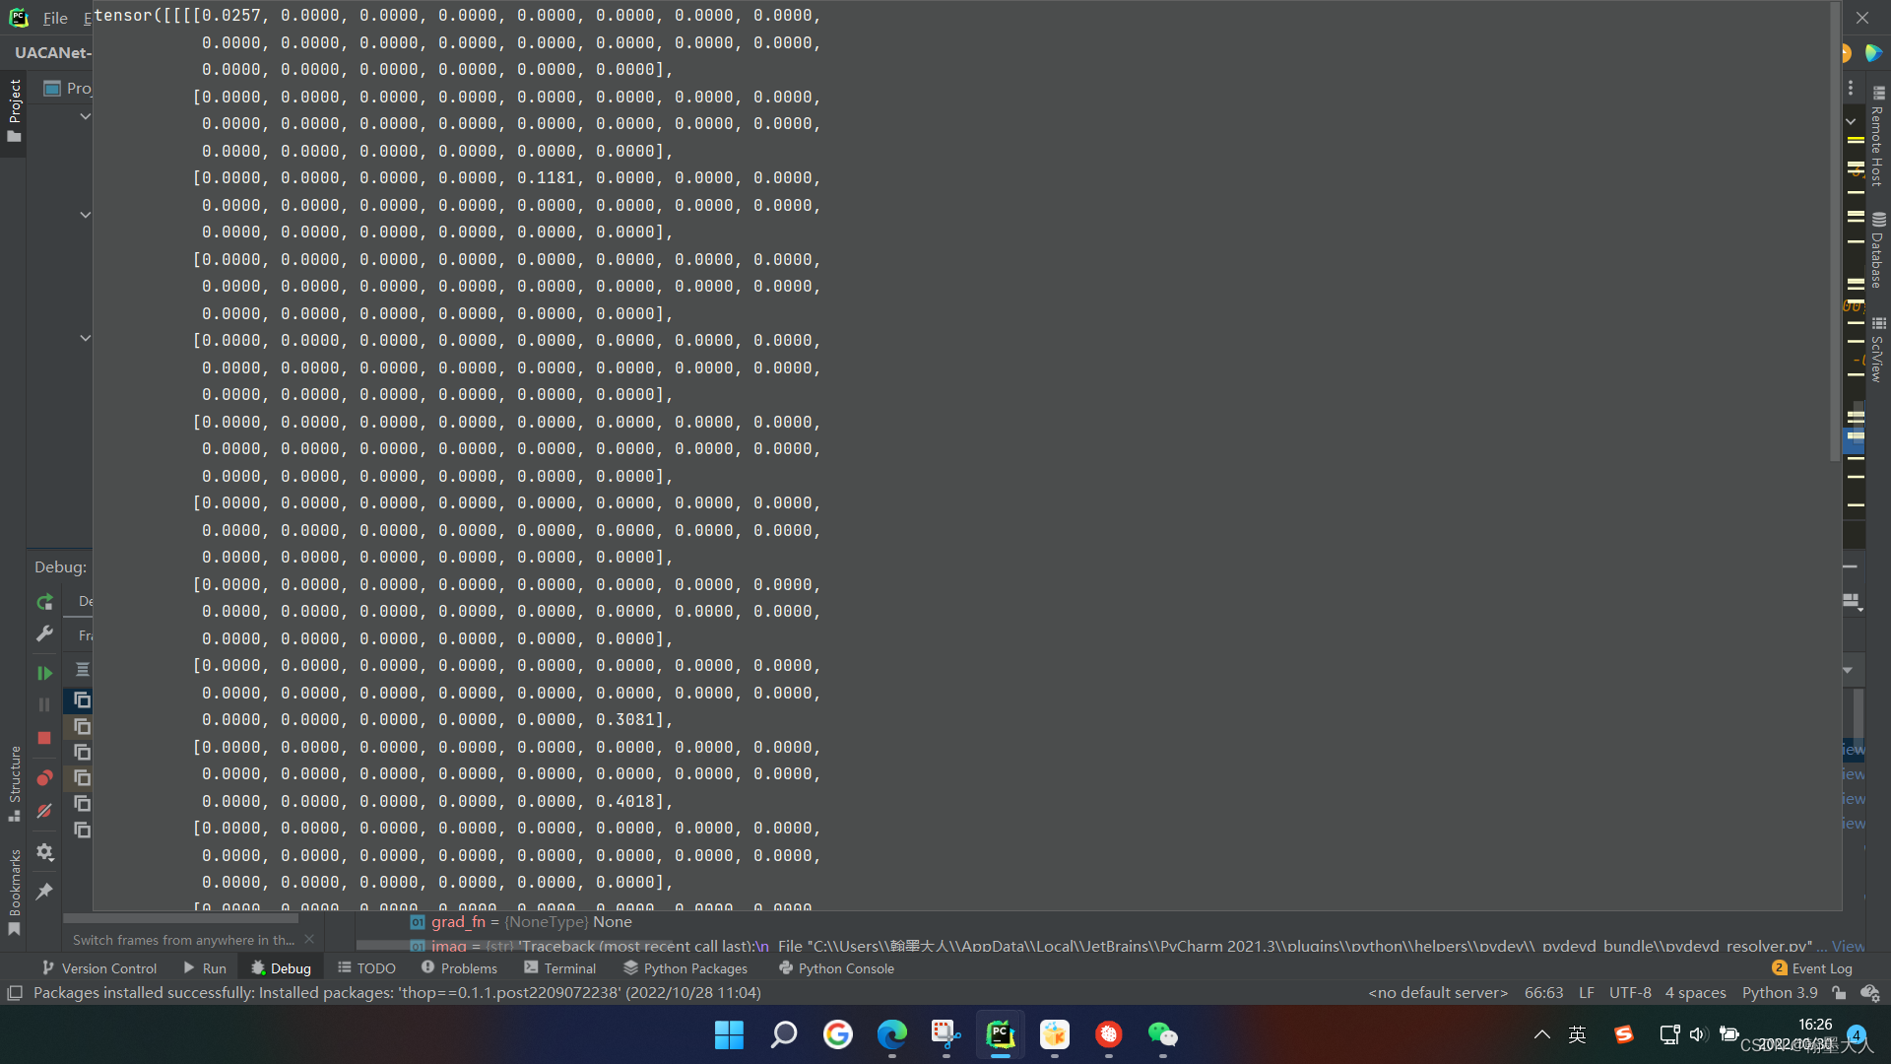
Task: Click the View link for imag variable
Action: click(x=1848, y=946)
